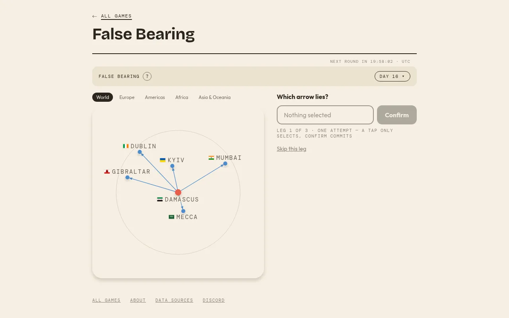The height and width of the screenshot is (318, 509).
Task: Go back to All Games at top
Action: point(116,16)
